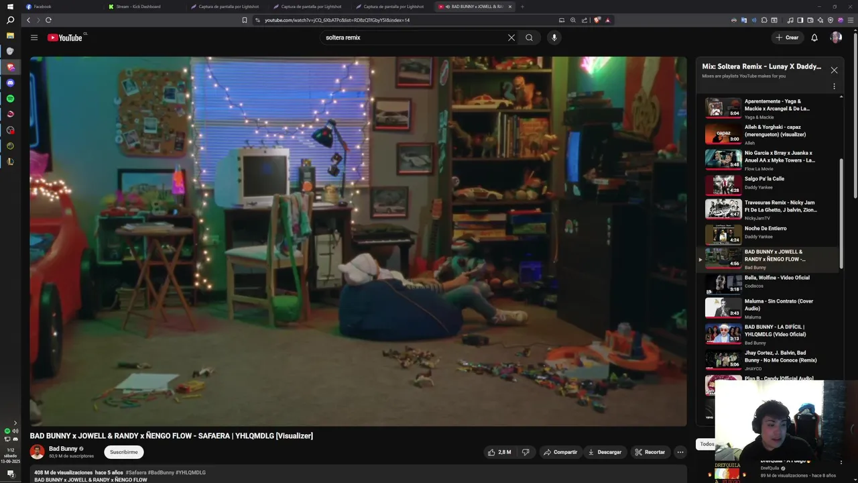The width and height of the screenshot is (858, 483).
Task: Open the account avatar menu
Action: [x=836, y=38]
